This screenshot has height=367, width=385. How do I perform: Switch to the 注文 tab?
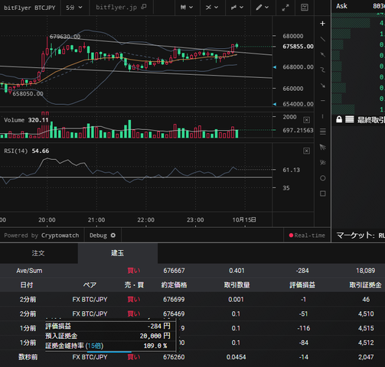pyautogui.click(x=38, y=253)
